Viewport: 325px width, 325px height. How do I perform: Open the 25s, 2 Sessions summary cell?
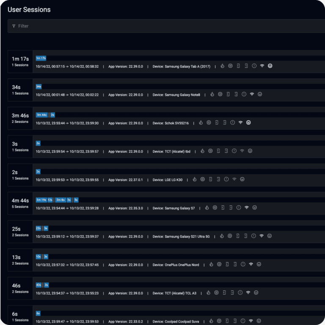coord(20,232)
